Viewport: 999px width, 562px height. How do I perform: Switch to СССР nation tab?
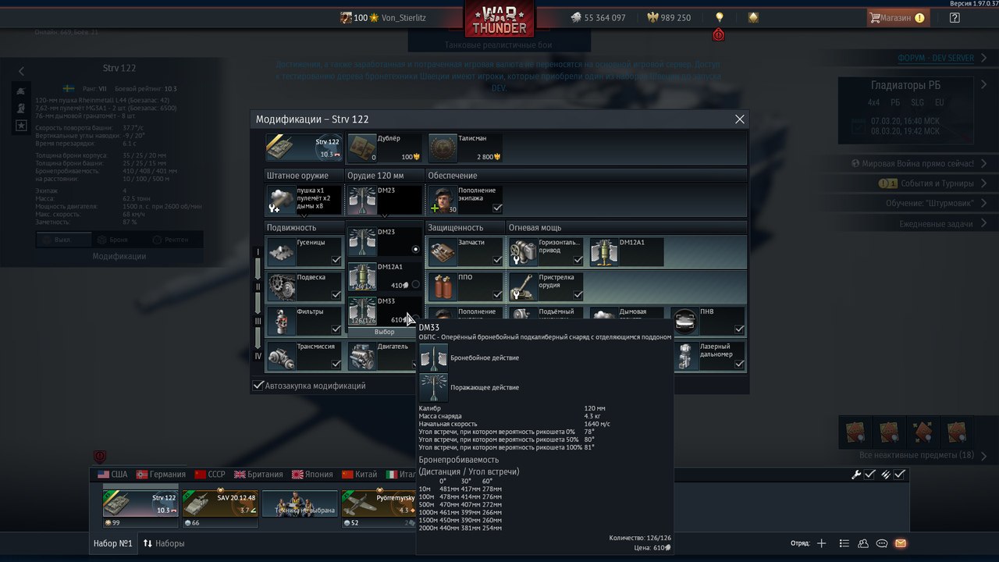(x=211, y=474)
